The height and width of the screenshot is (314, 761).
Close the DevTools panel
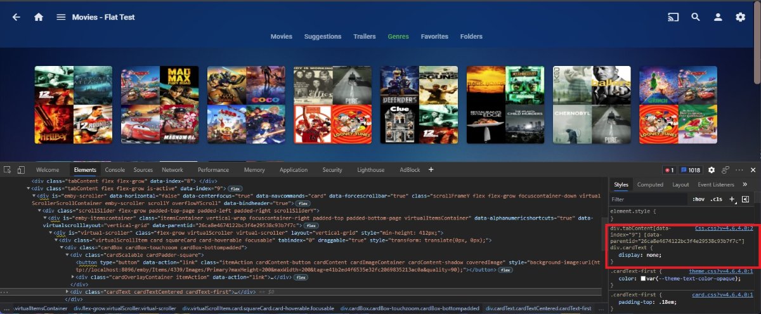[x=753, y=170]
